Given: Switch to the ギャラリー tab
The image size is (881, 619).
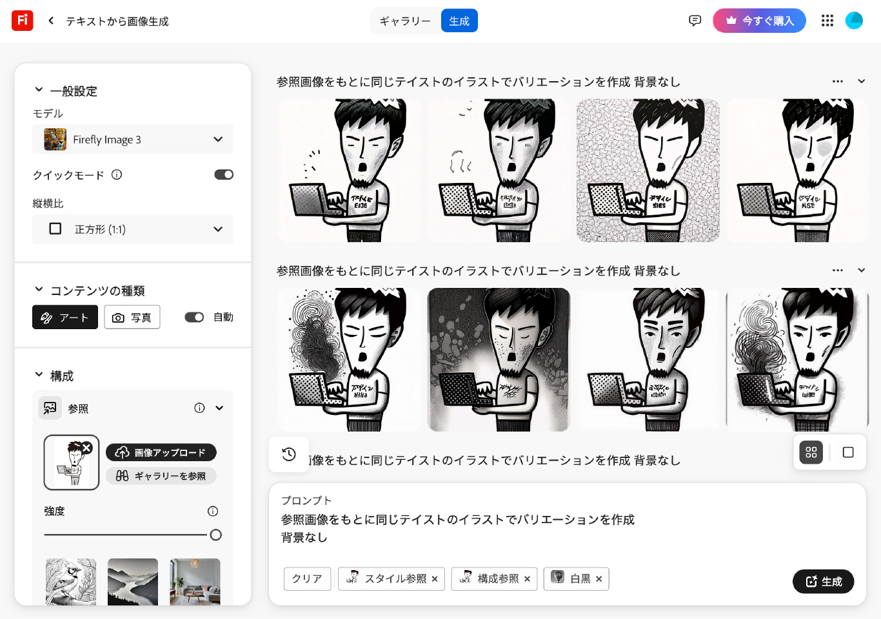Looking at the screenshot, I should [x=405, y=21].
